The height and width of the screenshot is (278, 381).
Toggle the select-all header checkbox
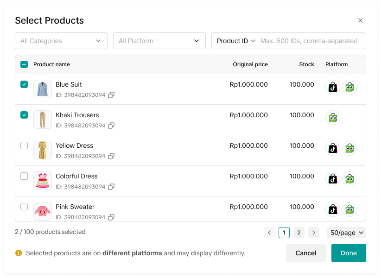click(24, 64)
